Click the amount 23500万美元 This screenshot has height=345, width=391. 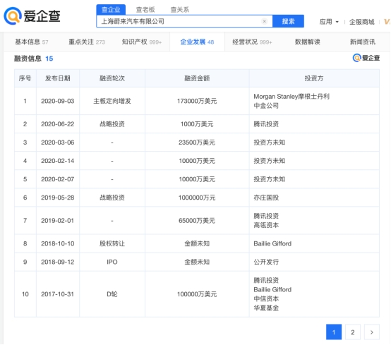click(197, 143)
